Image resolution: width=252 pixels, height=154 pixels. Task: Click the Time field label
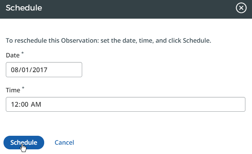click(13, 90)
